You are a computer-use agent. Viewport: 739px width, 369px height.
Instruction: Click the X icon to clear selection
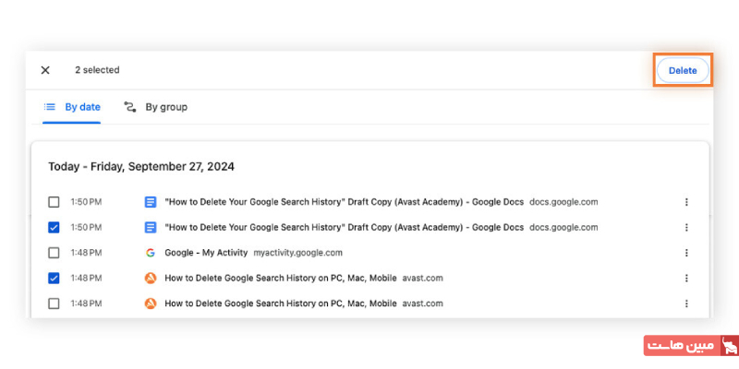pos(45,70)
